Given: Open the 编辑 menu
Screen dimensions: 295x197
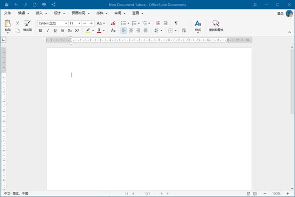Looking at the screenshot, I should pos(24,13).
